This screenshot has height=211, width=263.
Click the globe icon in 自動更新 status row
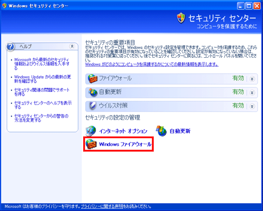click(93, 92)
